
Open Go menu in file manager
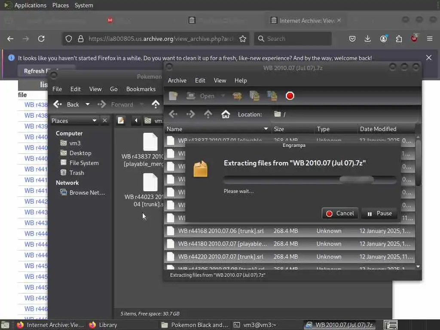(x=113, y=89)
